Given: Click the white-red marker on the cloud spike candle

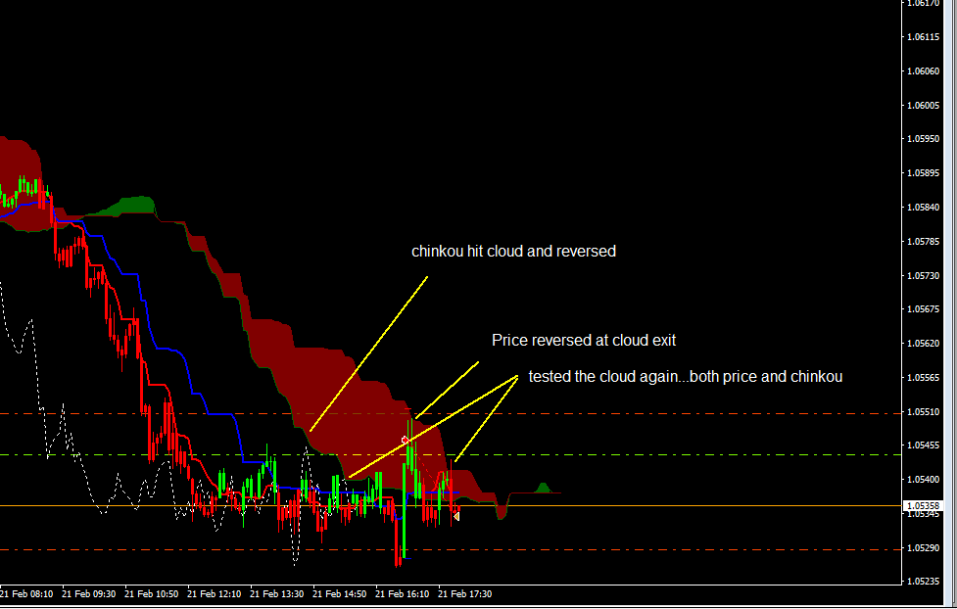Looking at the screenshot, I should coord(406,440).
